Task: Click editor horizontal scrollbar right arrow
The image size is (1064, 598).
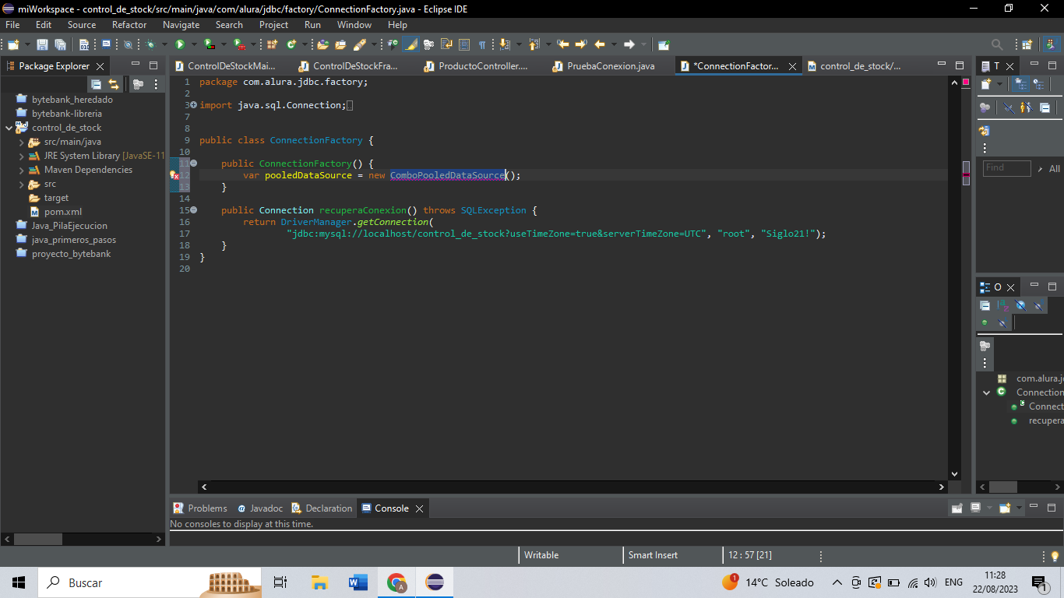Action: [x=941, y=487]
